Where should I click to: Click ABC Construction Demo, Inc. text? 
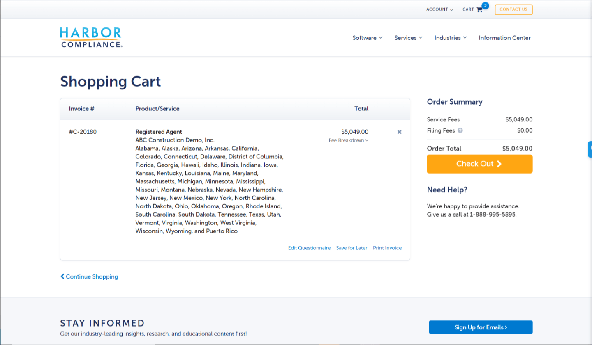point(175,140)
